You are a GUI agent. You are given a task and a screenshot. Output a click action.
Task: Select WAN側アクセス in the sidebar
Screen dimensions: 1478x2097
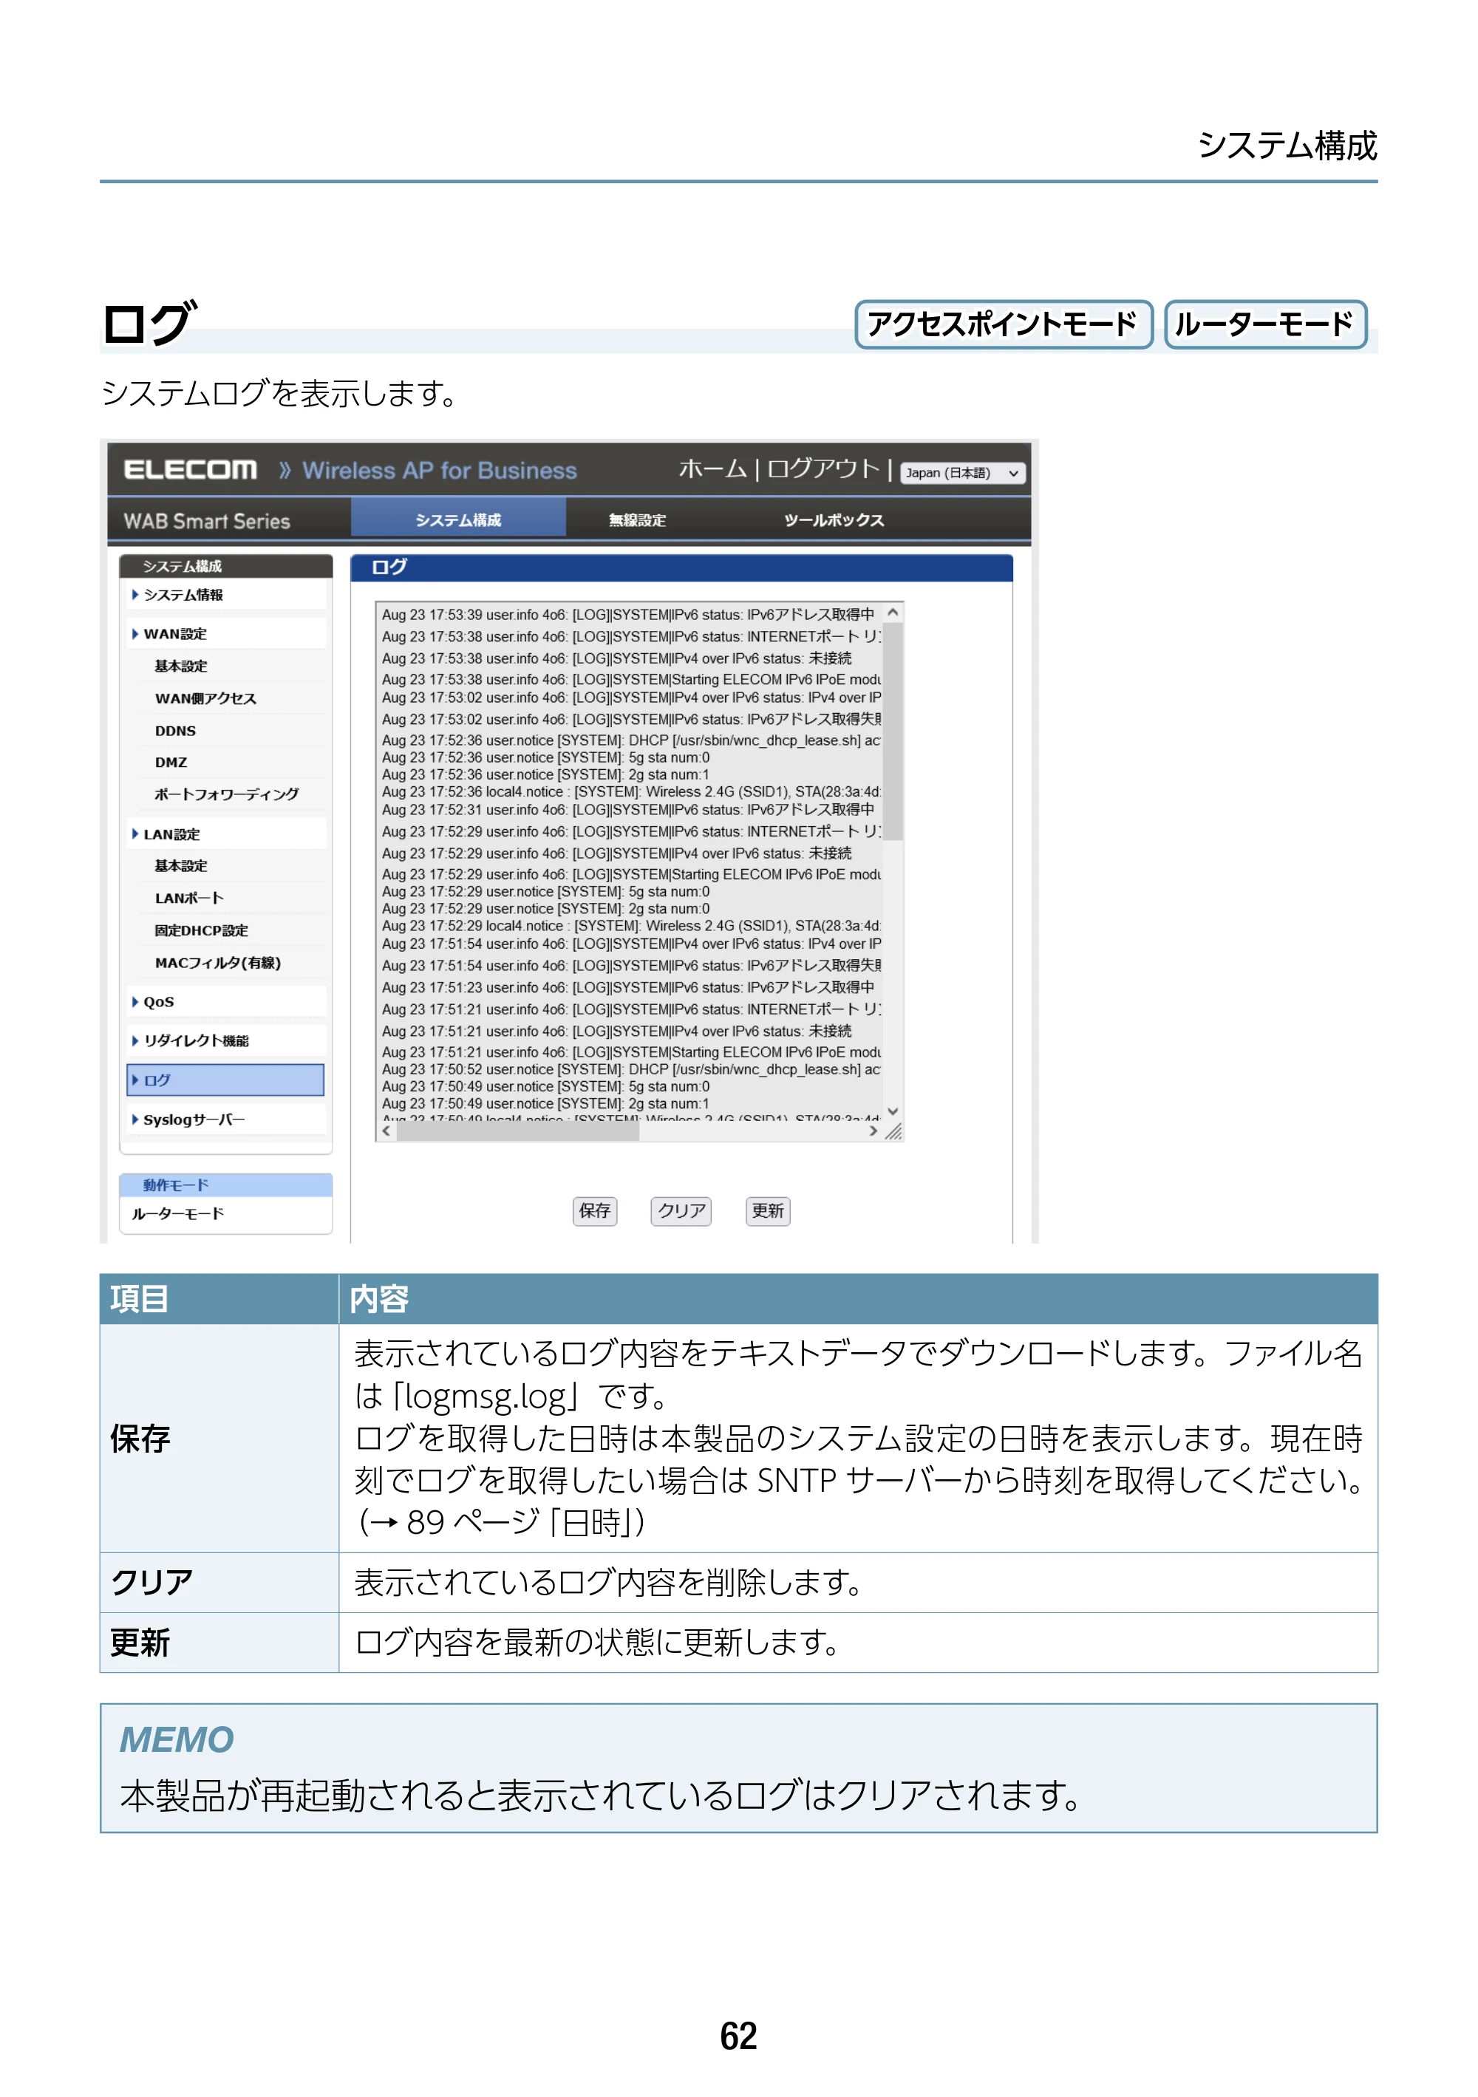pyautogui.click(x=205, y=699)
